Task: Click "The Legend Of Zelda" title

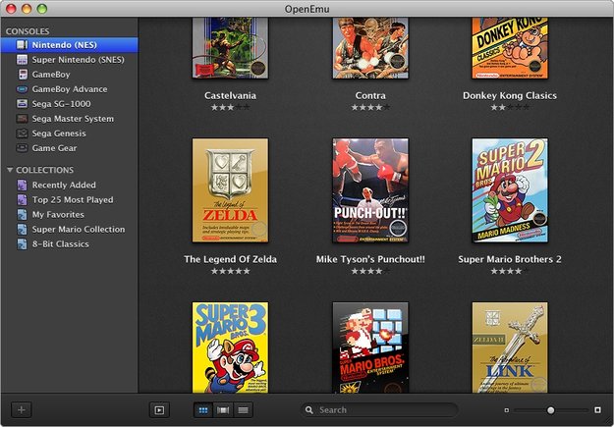Action: (x=230, y=259)
